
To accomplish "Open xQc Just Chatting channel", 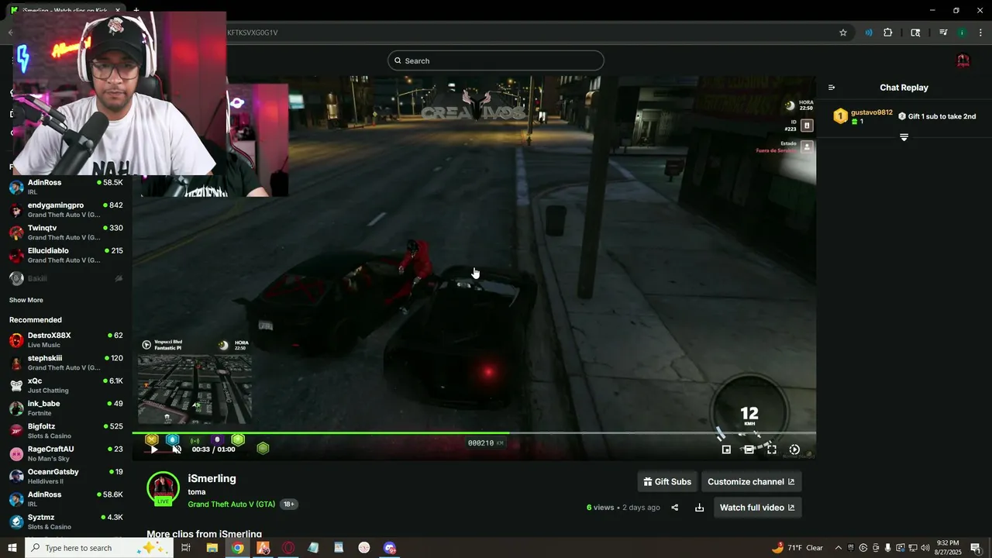I will coord(66,385).
